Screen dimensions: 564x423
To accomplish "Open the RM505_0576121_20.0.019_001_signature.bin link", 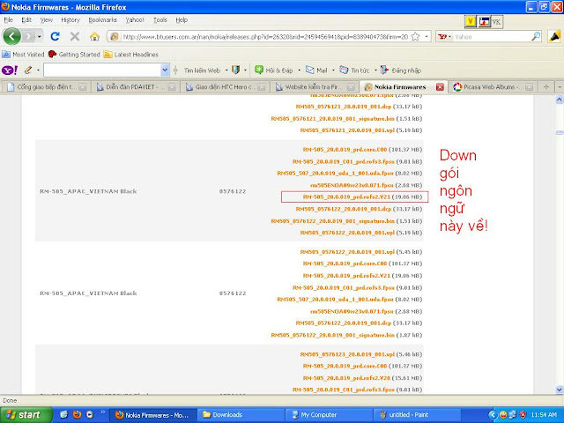I will tap(333, 118).
